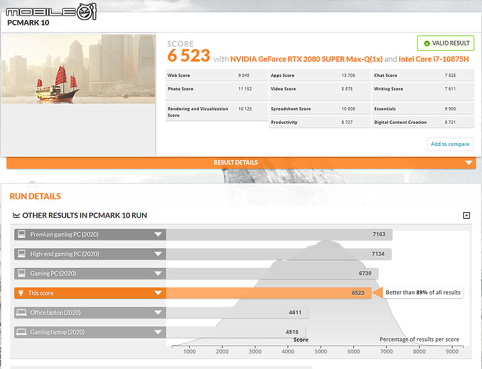Screen dimensions: 482x369
Task: Click the laptop icon beside Office laptop (2020)
Action: point(21,313)
